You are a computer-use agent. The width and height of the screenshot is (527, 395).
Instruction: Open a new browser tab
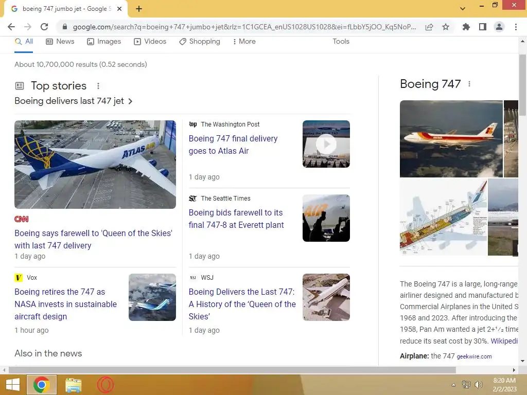click(x=139, y=9)
